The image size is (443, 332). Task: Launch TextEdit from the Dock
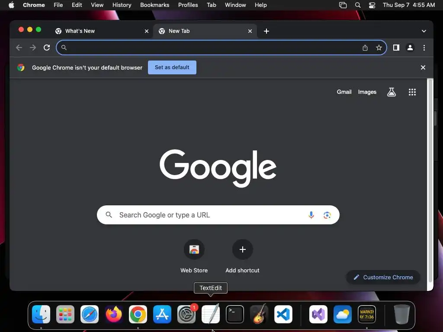tap(211, 314)
